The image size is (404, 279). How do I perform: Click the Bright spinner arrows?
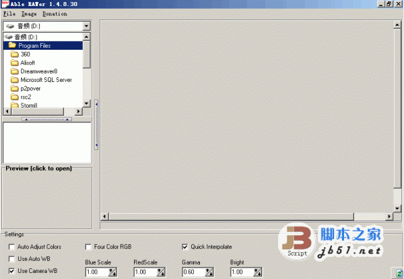tap(258, 272)
